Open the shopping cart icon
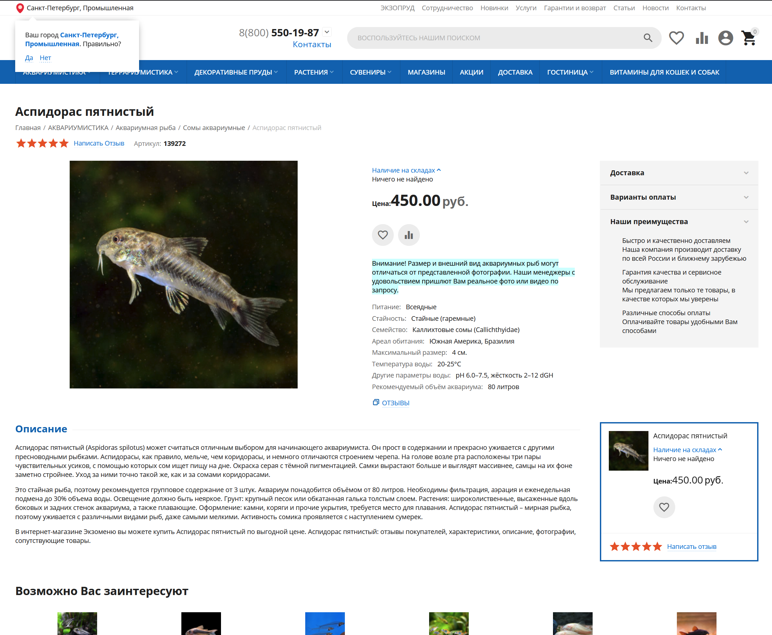 click(748, 38)
